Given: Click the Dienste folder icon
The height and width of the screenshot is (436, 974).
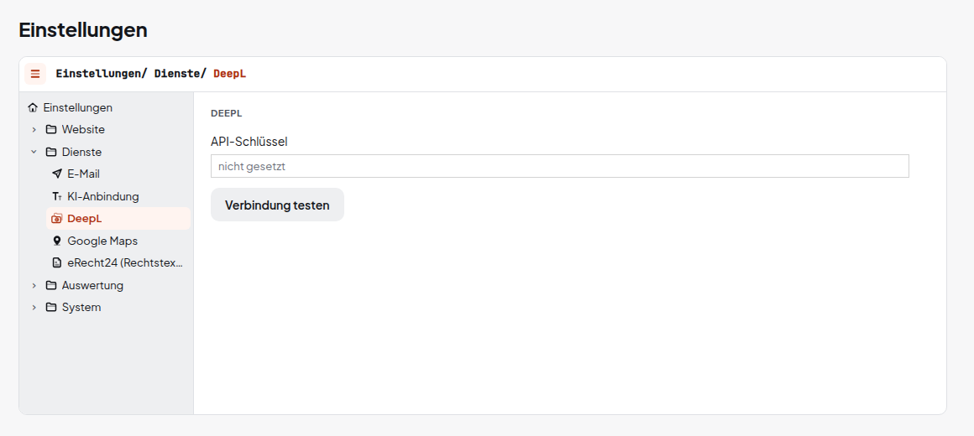Looking at the screenshot, I should (51, 152).
